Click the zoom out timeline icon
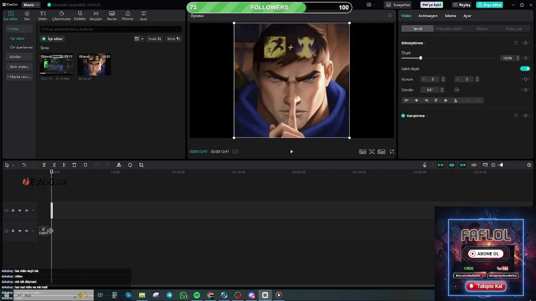 [x=493, y=165]
